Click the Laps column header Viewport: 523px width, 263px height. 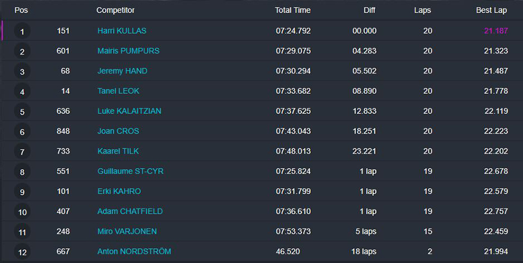[x=423, y=10]
